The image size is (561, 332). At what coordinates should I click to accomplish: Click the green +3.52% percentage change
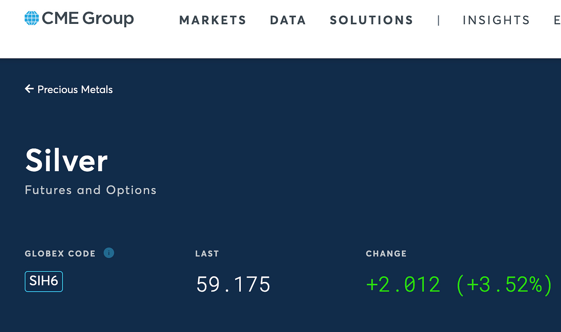pos(505,284)
